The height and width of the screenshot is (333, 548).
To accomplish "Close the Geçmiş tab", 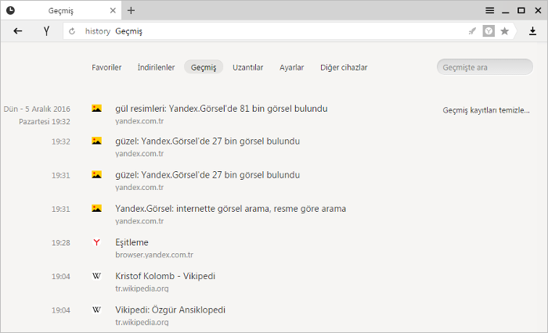I will pos(113,10).
